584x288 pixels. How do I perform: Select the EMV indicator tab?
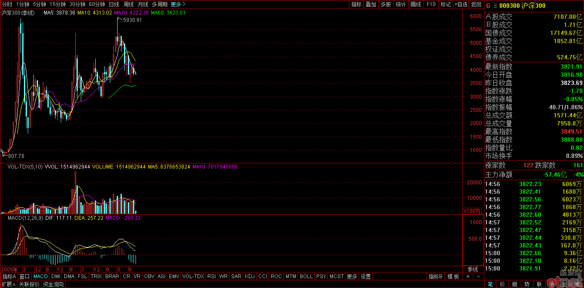pyautogui.click(x=174, y=276)
